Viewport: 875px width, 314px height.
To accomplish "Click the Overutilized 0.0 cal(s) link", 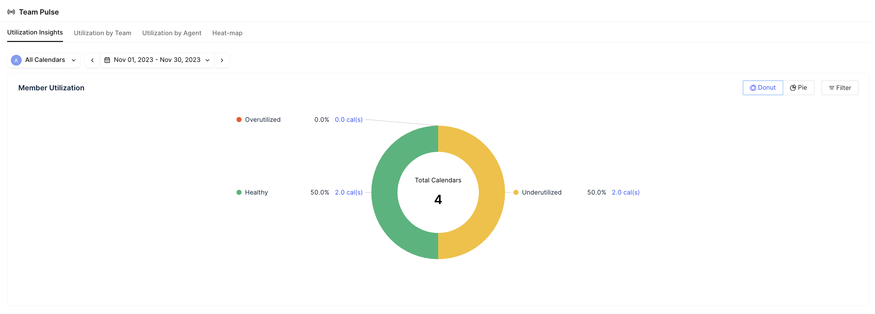I will point(348,120).
